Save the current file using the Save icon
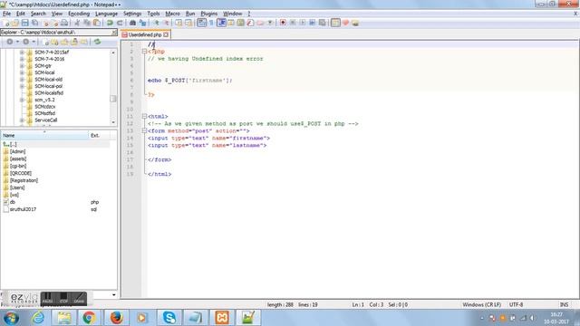580x326 pixels. pyautogui.click(x=24, y=23)
